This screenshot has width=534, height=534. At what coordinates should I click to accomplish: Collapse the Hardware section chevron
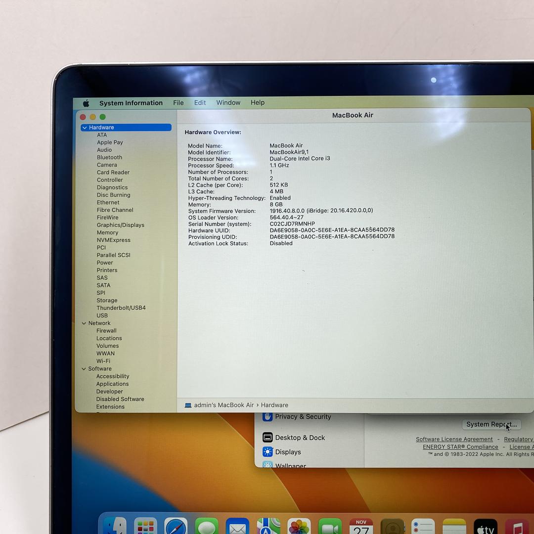[85, 128]
